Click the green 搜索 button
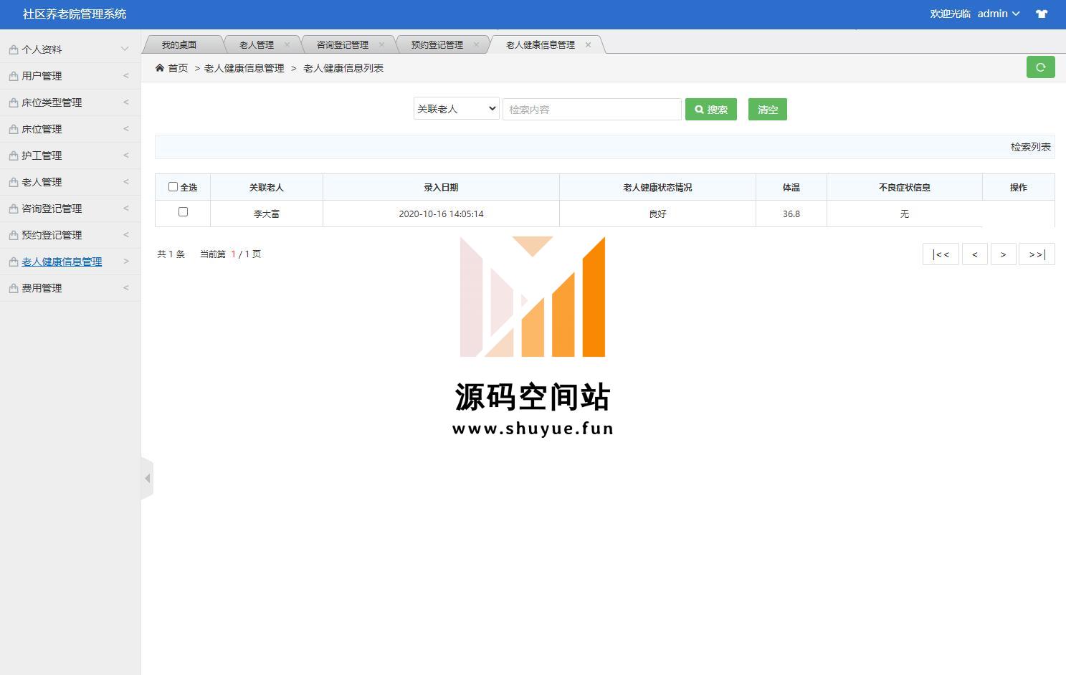Screen dimensions: 1066x675 710,110
